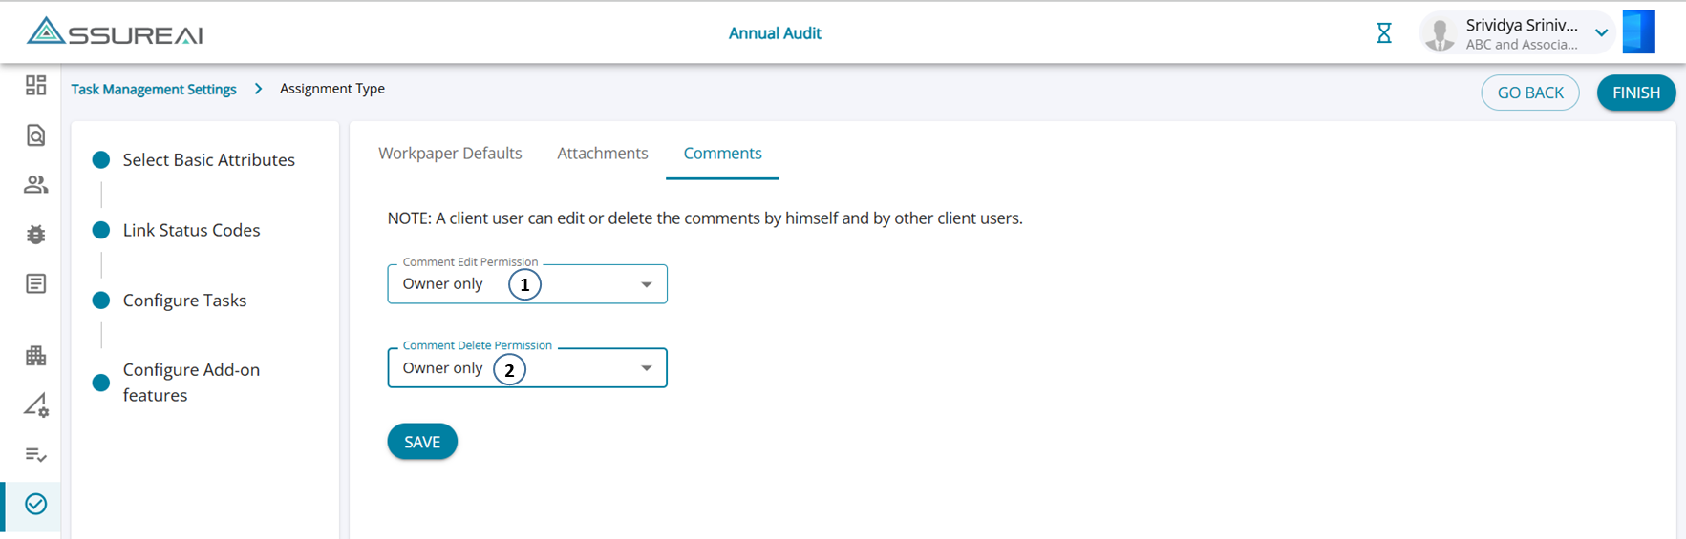Open the dashboard grid icon in sidebar
Image resolution: width=1686 pixels, height=539 pixels.
pos(35,86)
